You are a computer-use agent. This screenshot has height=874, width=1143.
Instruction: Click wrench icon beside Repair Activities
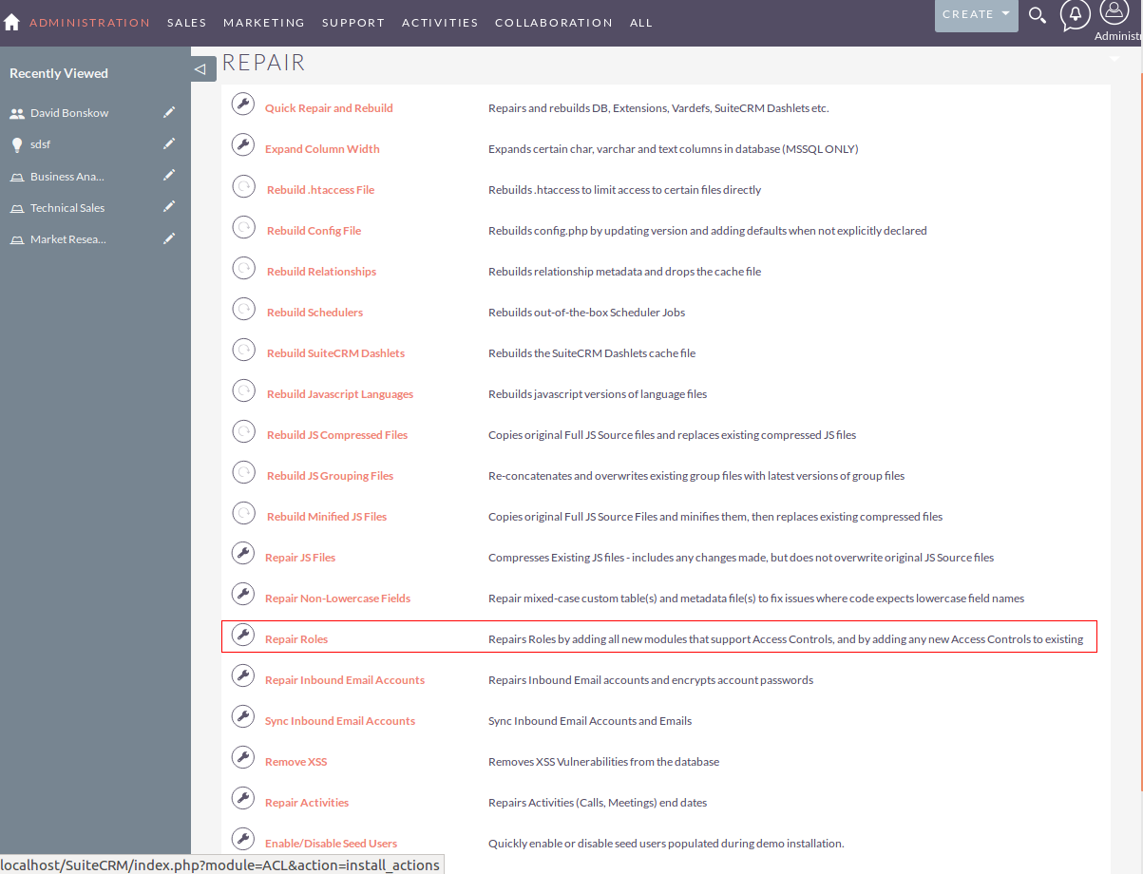tap(243, 799)
